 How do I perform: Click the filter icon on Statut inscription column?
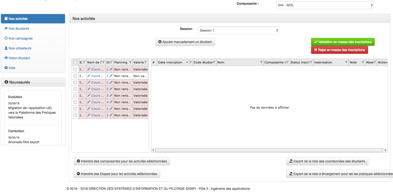(311, 62)
